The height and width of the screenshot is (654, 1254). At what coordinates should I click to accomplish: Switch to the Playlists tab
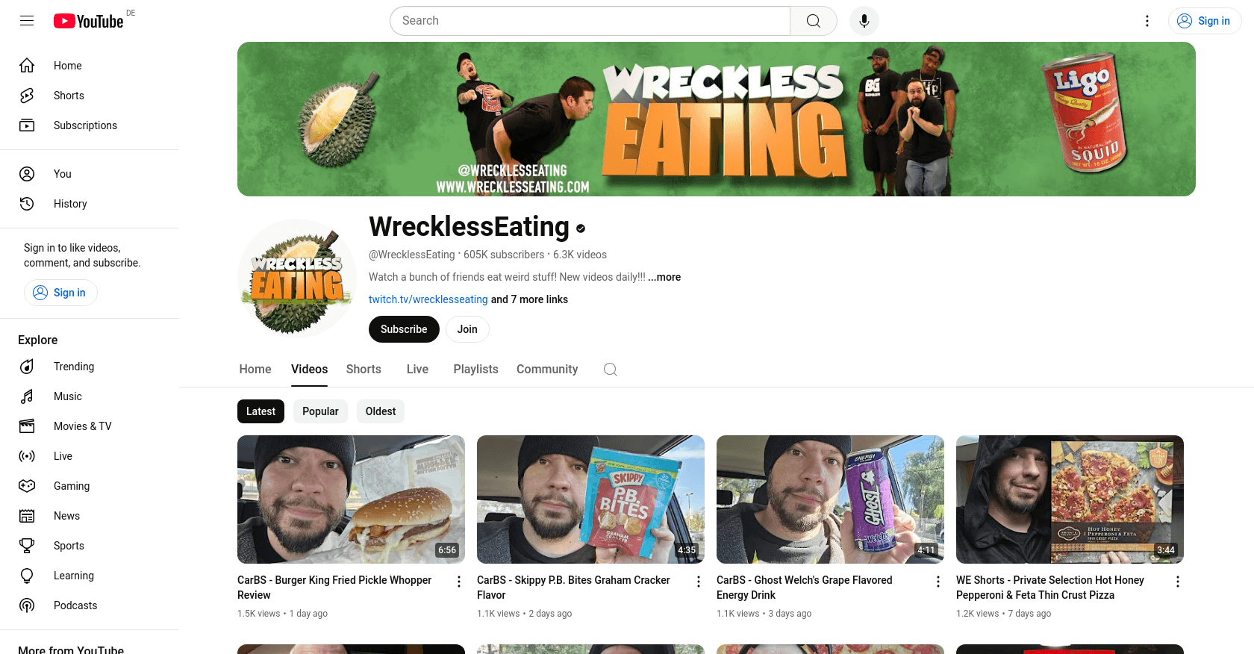[x=475, y=370]
